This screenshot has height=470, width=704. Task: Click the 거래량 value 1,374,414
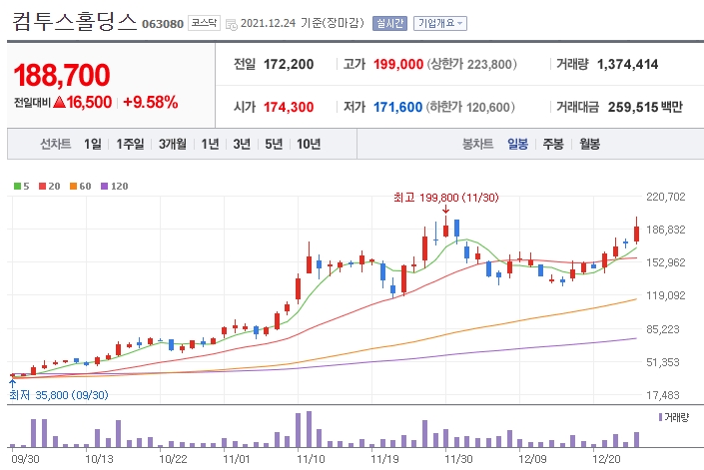pos(627,64)
